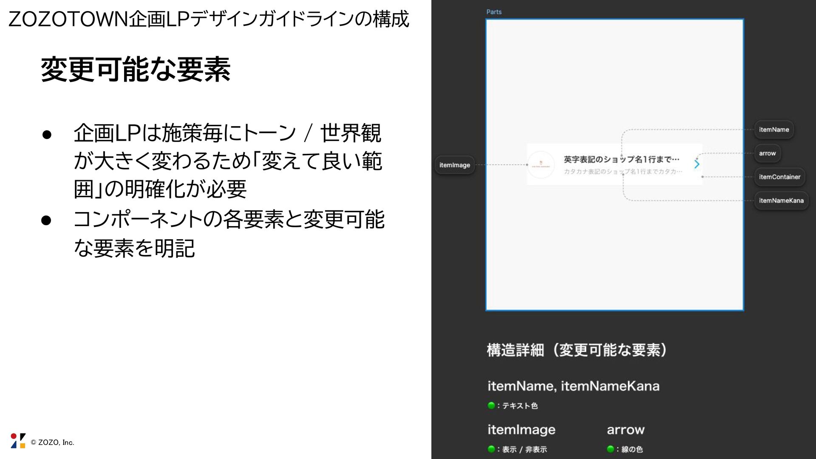Click the 構造詳細 section heading
Screen dimensions: 816x459
pos(577,350)
